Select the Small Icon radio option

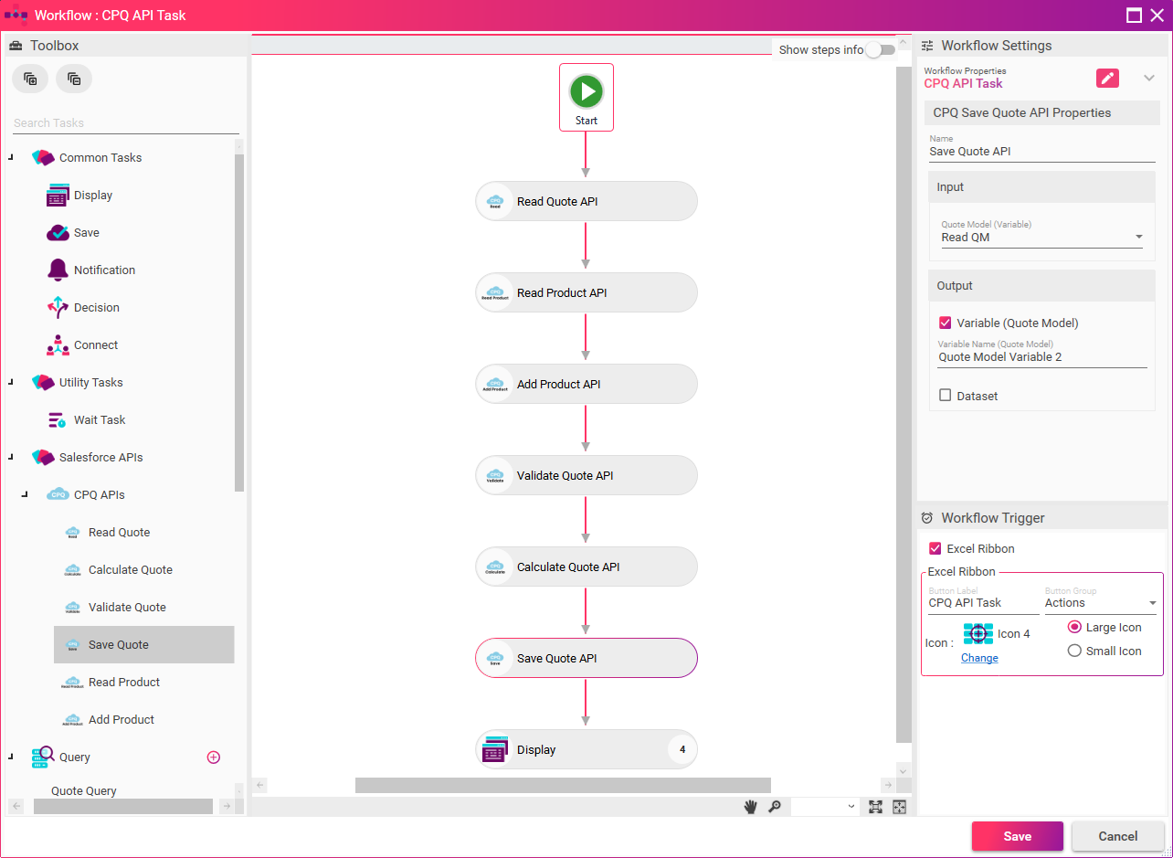pyautogui.click(x=1074, y=651)
